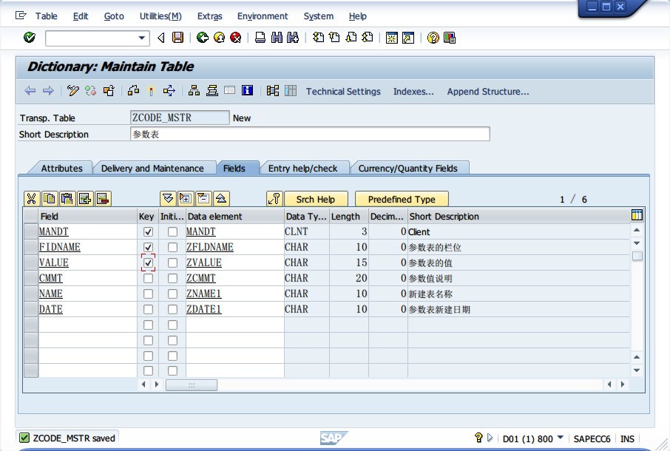Click vertical scrollbar thumb of field table
Screen dimensions: 670x451
[x=637, y=256]
